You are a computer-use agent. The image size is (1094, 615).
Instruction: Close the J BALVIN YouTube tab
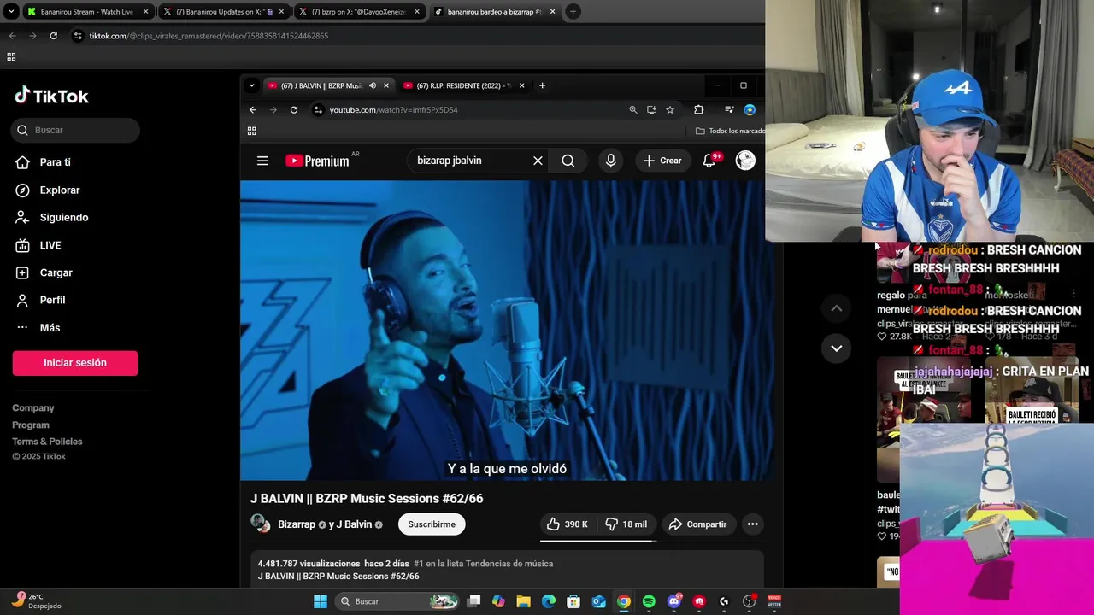(x=386, y=85)
